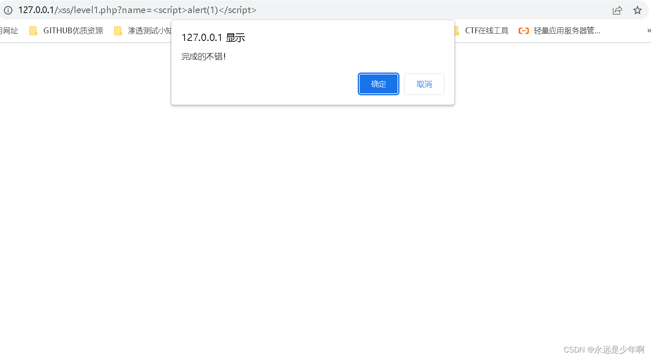This screenshot has width=651, height=358.
Task: Dismiss the alert with 取消 button
Action: (424, 84)
